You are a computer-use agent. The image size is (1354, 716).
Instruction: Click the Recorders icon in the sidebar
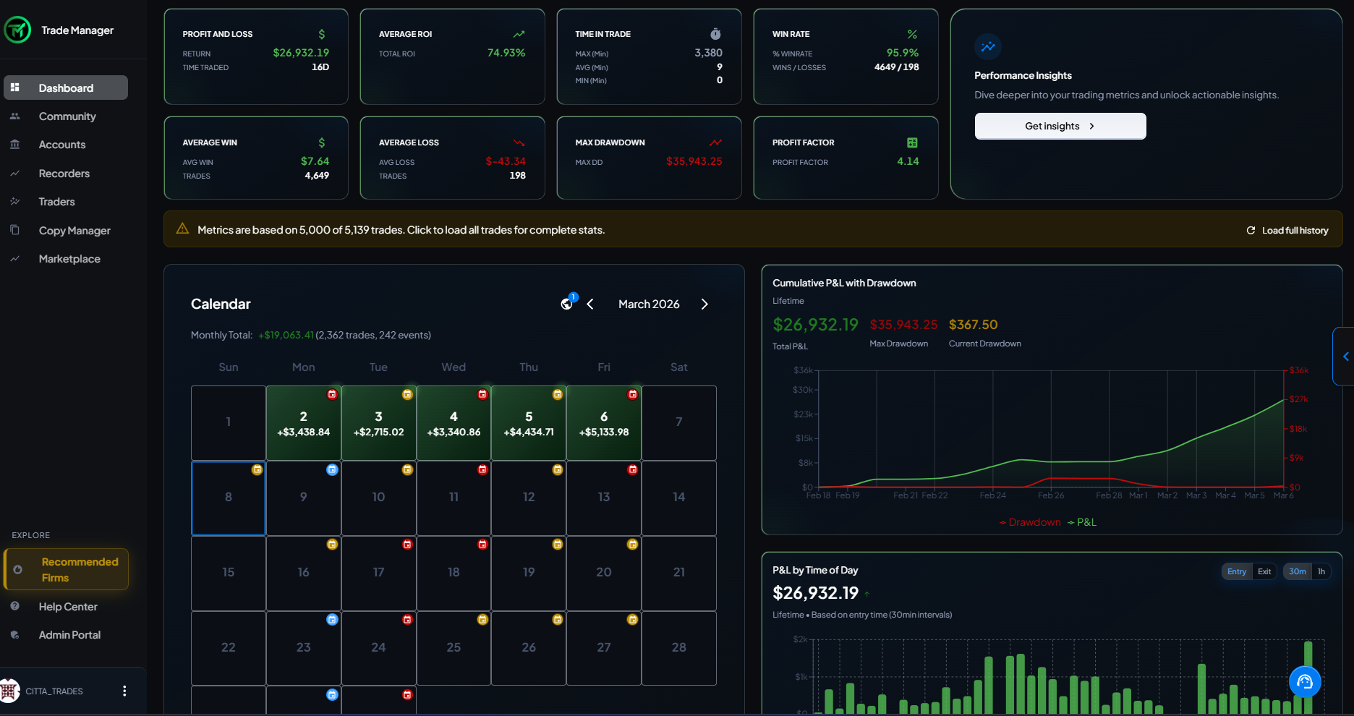[x=14, y=173]
